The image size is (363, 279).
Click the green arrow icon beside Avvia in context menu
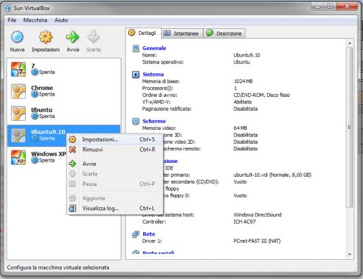[x=73, y=164]
